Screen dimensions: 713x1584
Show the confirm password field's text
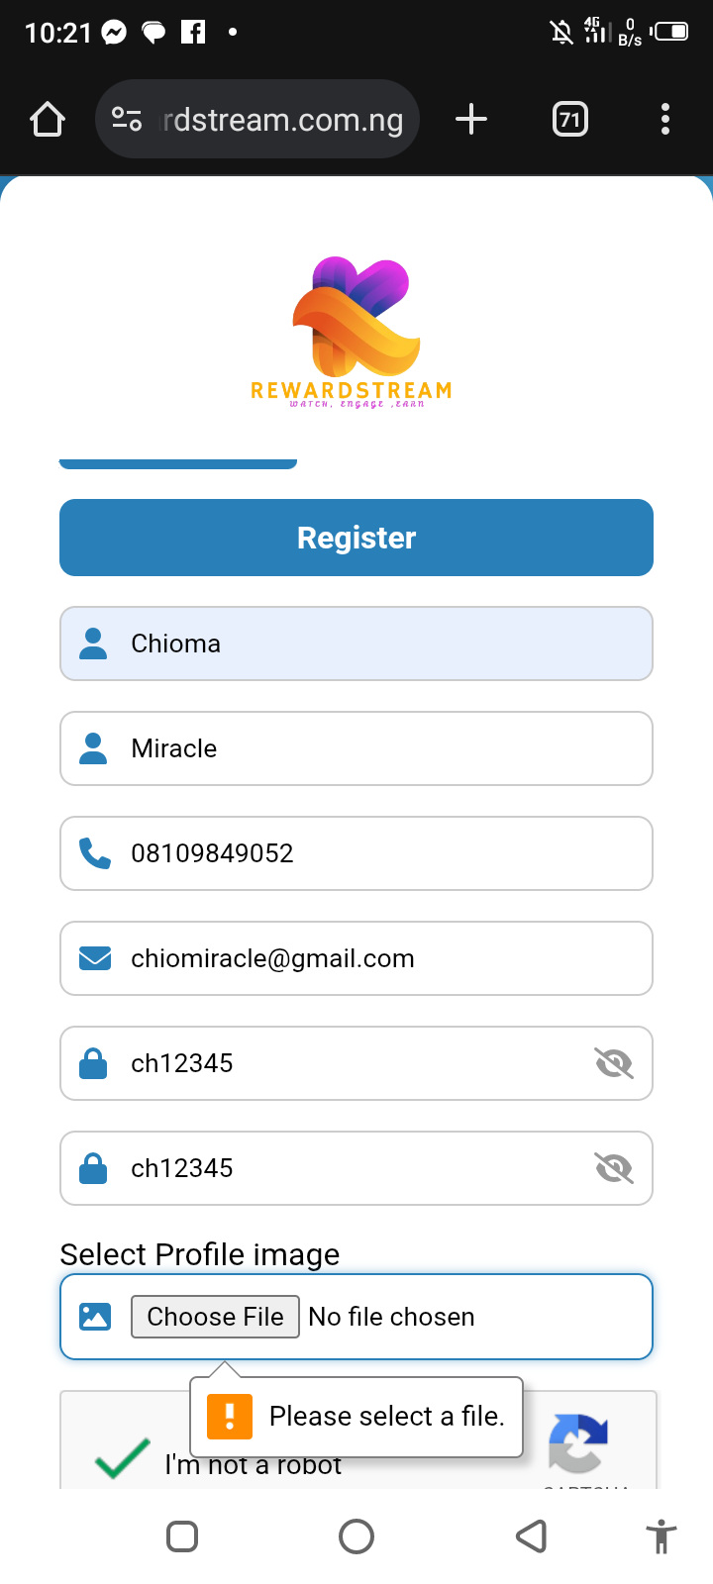pos(614,1168)
